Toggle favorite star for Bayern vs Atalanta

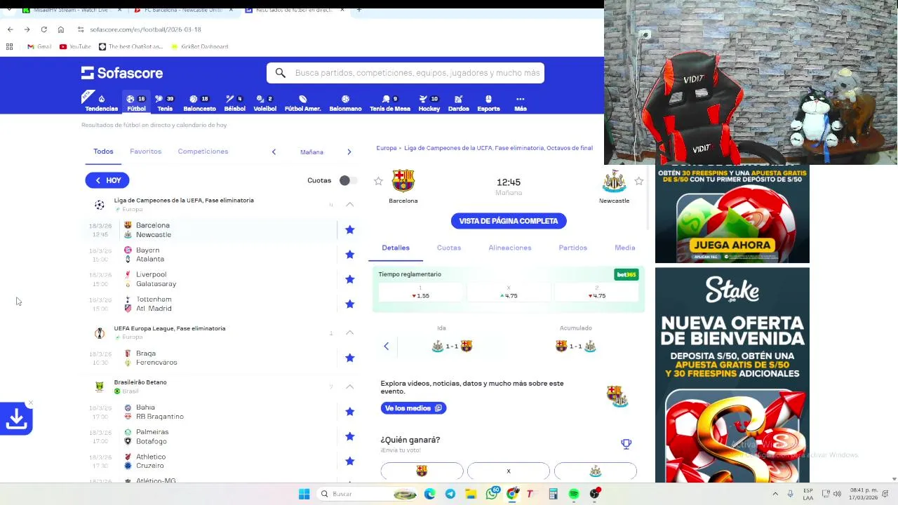[349, 254]
